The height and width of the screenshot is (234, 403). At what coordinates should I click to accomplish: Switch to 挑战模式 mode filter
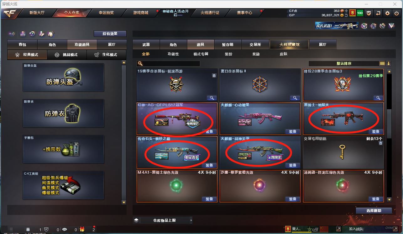67,55
